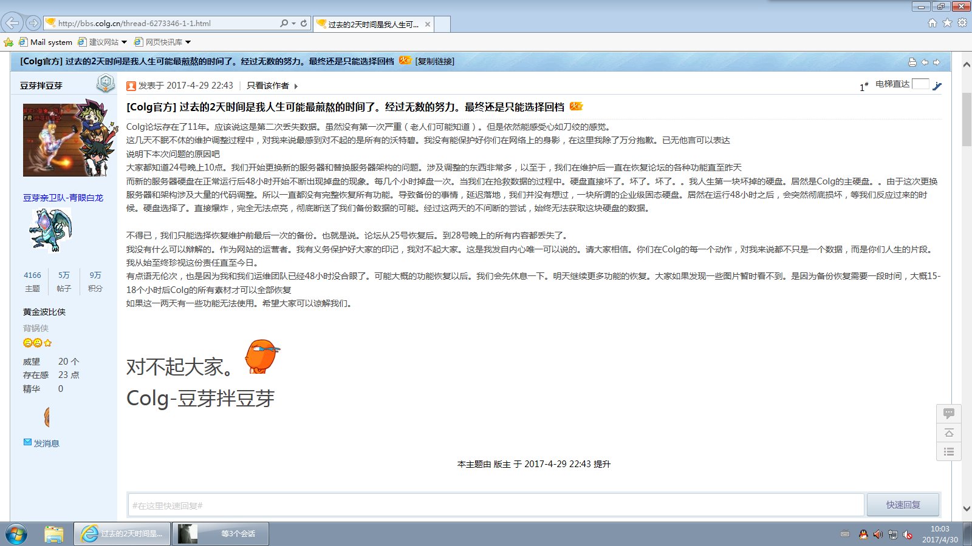Click the speech bubble reply icon on right sidebar

948,414
